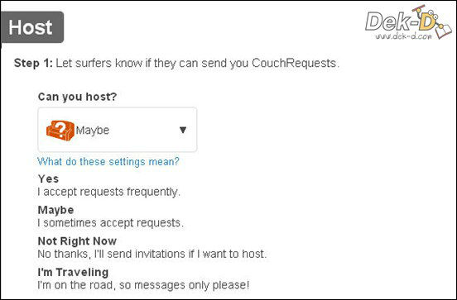Click 'I accept requests frequently' description

tap(109, 192)
